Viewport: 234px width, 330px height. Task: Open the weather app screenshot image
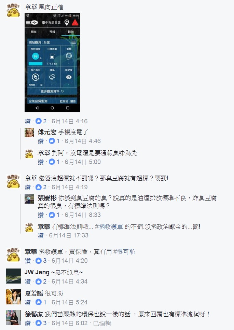coord(52,63)
